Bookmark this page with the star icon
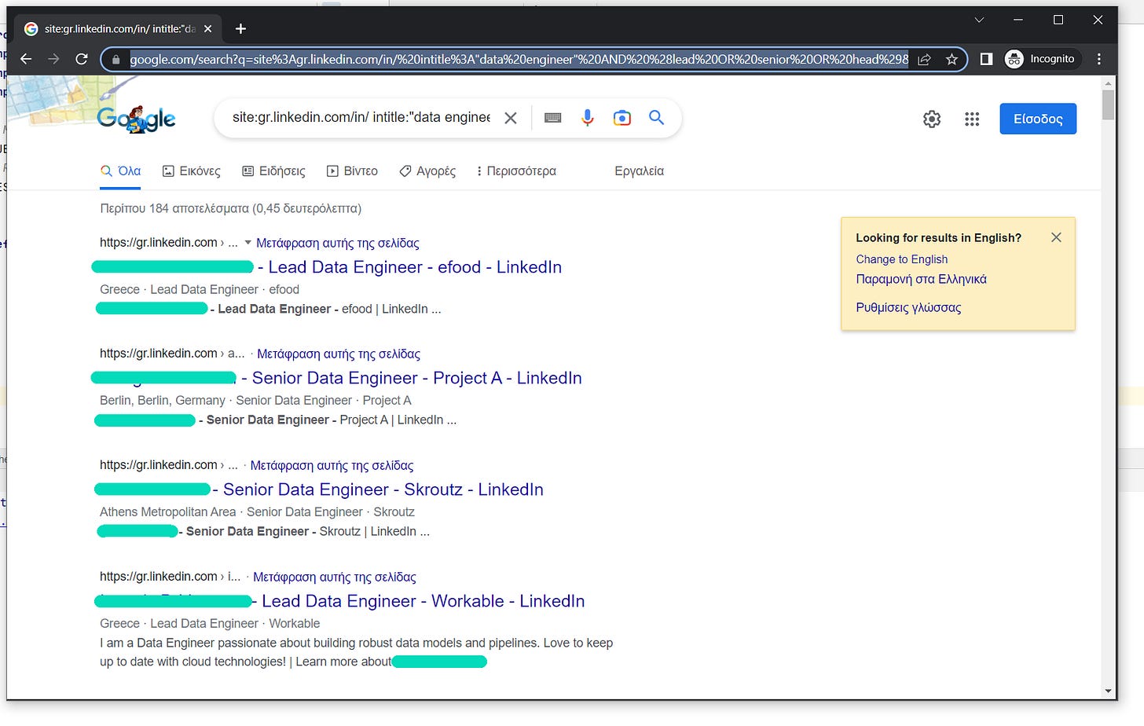Viewport: 1144px width, 726px height. [952, 59]
